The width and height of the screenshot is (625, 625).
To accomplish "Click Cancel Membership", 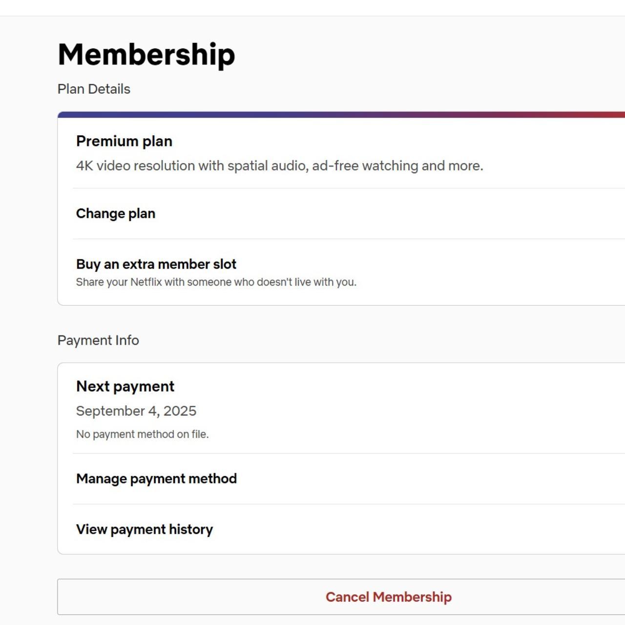I will 389,596.
